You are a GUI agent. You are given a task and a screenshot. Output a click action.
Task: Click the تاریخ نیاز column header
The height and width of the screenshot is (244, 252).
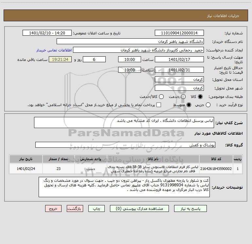tap(26, 159)
